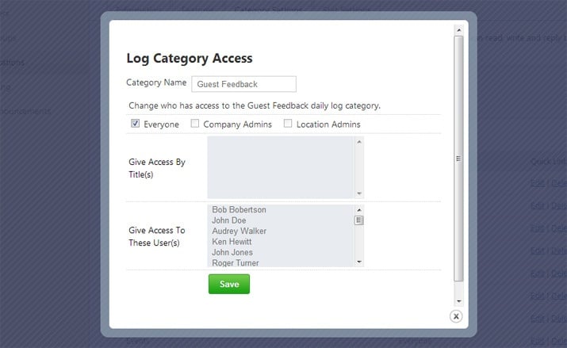The image size is (567, 348).
Task: Click the dialog's vertical scrollbar down arrow
Action: [x=458, y=301]
